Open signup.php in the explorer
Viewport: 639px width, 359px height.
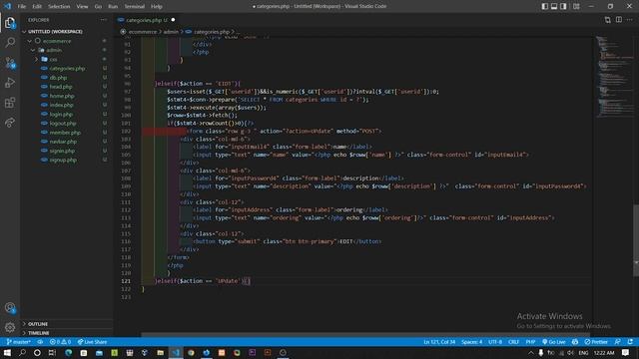(x=63, y=160)
